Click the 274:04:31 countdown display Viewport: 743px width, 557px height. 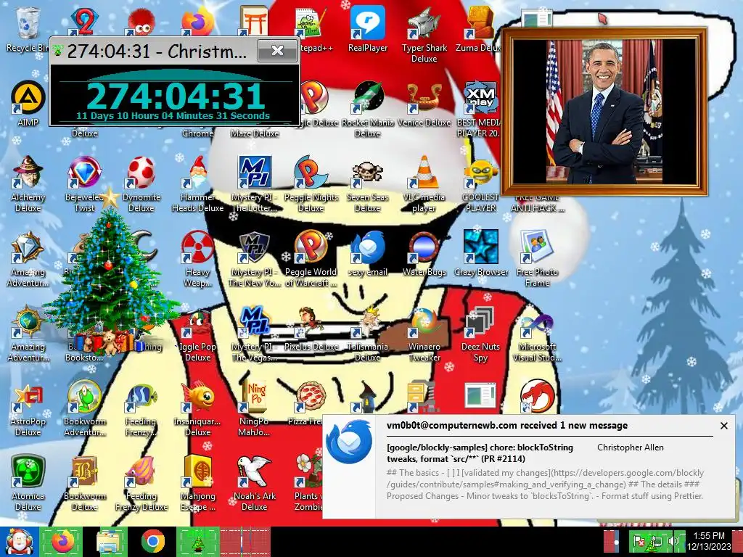pos(175,96)
